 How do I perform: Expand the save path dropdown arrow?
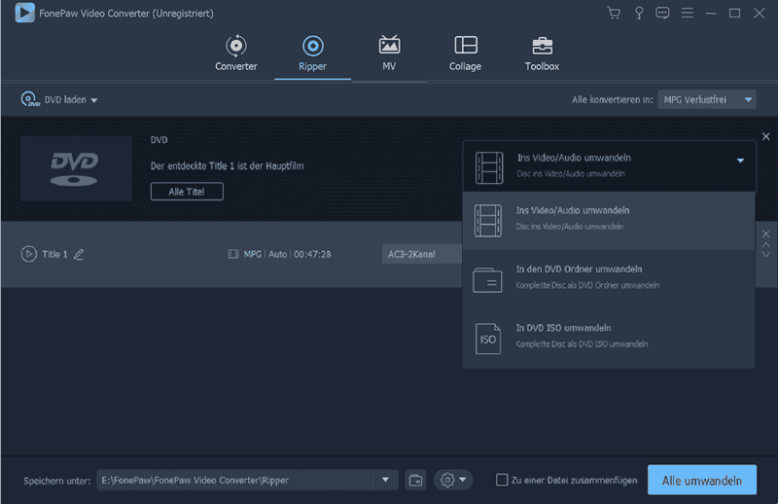tap(385, 481)
